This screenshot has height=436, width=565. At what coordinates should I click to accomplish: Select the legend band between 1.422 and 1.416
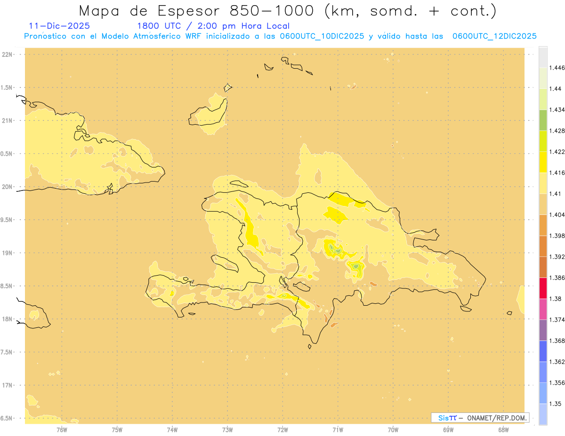pos(543,162)
